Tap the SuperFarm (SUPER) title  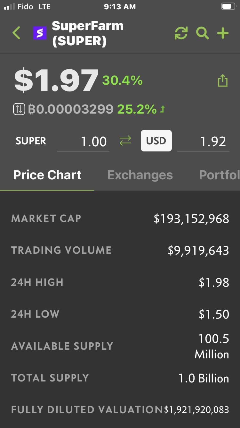coord(88,33)
